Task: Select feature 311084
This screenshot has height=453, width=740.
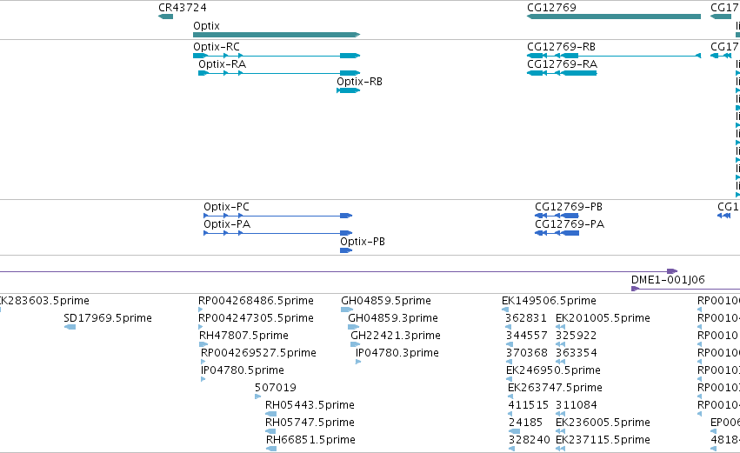Action: click(x=560, y=414)
